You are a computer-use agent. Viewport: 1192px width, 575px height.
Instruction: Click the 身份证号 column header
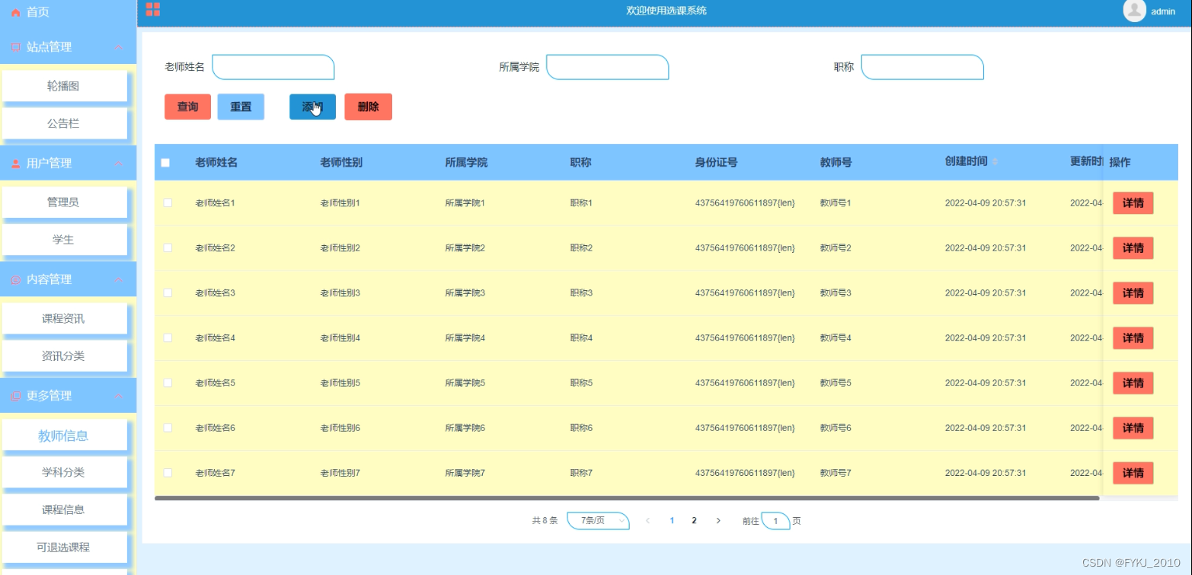pos(716,162)
